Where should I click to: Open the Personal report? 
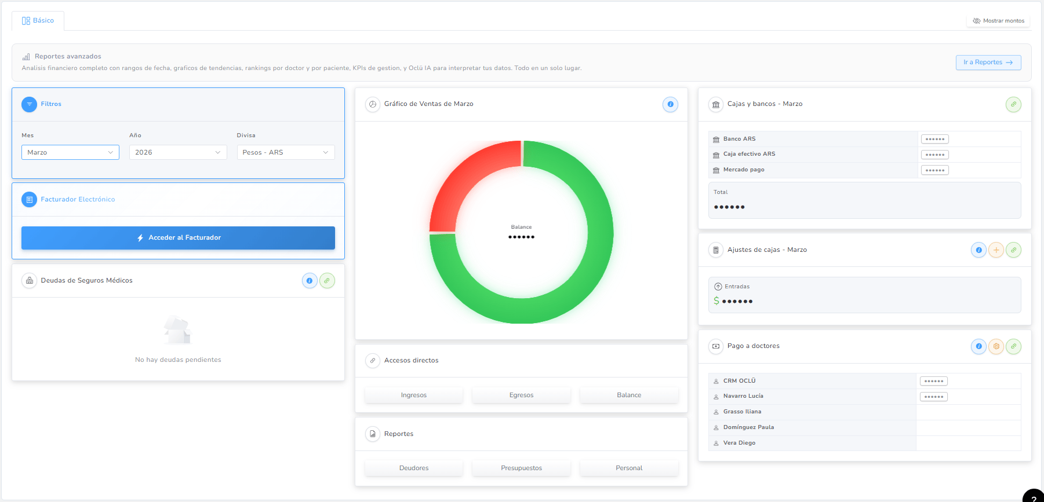pos(629,468)
